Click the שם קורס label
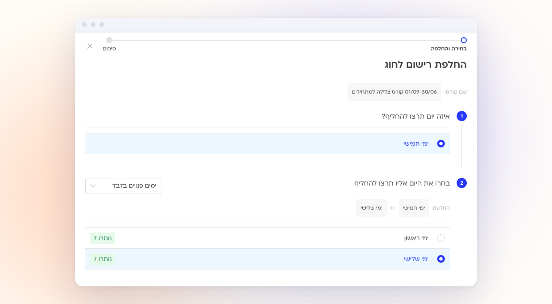Viewport: 552px width, 304px height. click(455, 92)
